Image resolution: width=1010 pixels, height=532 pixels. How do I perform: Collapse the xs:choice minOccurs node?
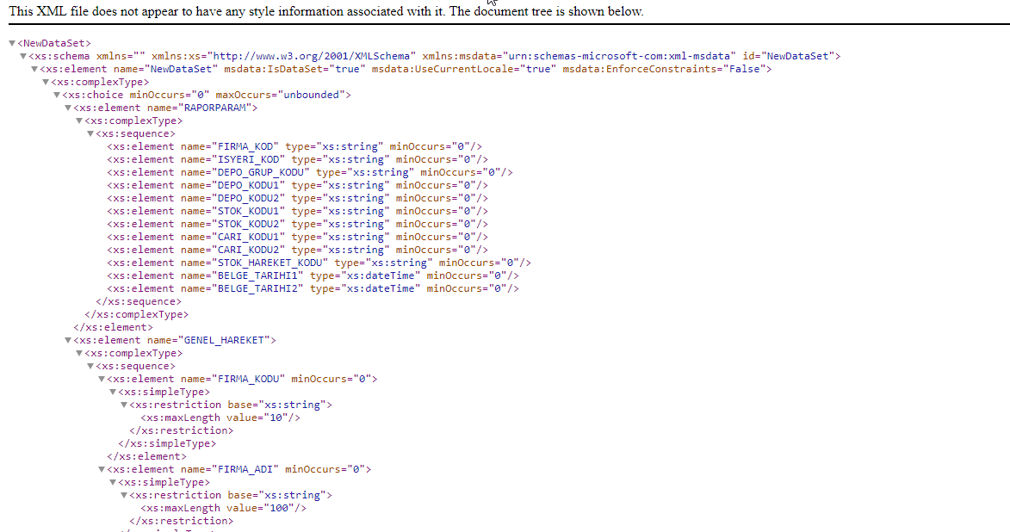coord(56,95)
